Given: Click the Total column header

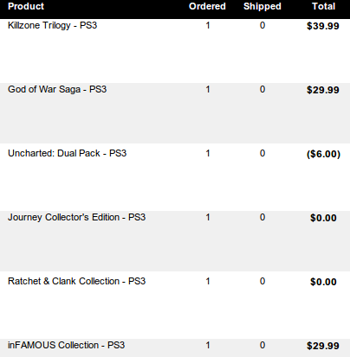Looking at the screenshot, I should tap(323, 6).
